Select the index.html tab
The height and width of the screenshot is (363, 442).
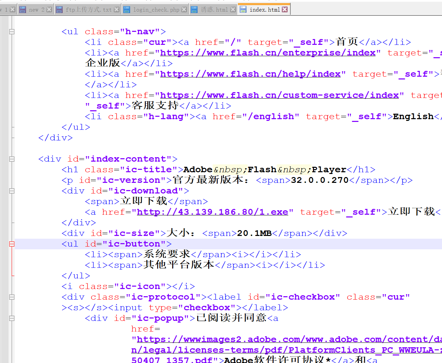pos(264,10)
